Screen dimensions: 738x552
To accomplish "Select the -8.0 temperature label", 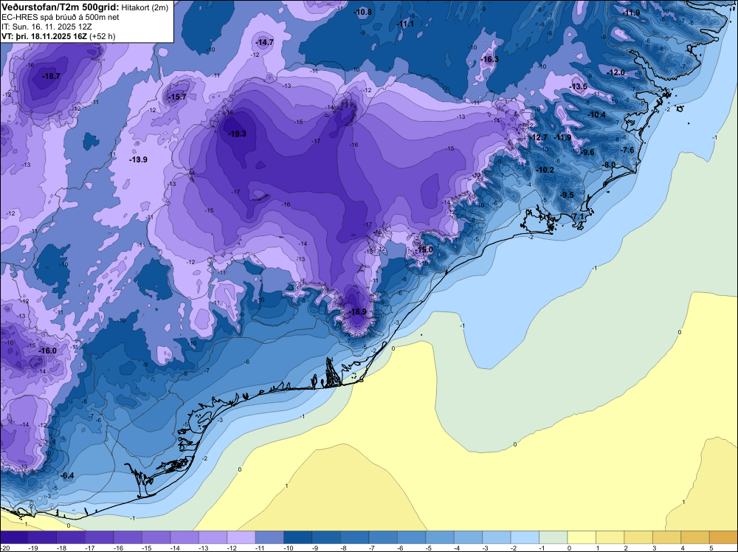I will tap(609, 165).
